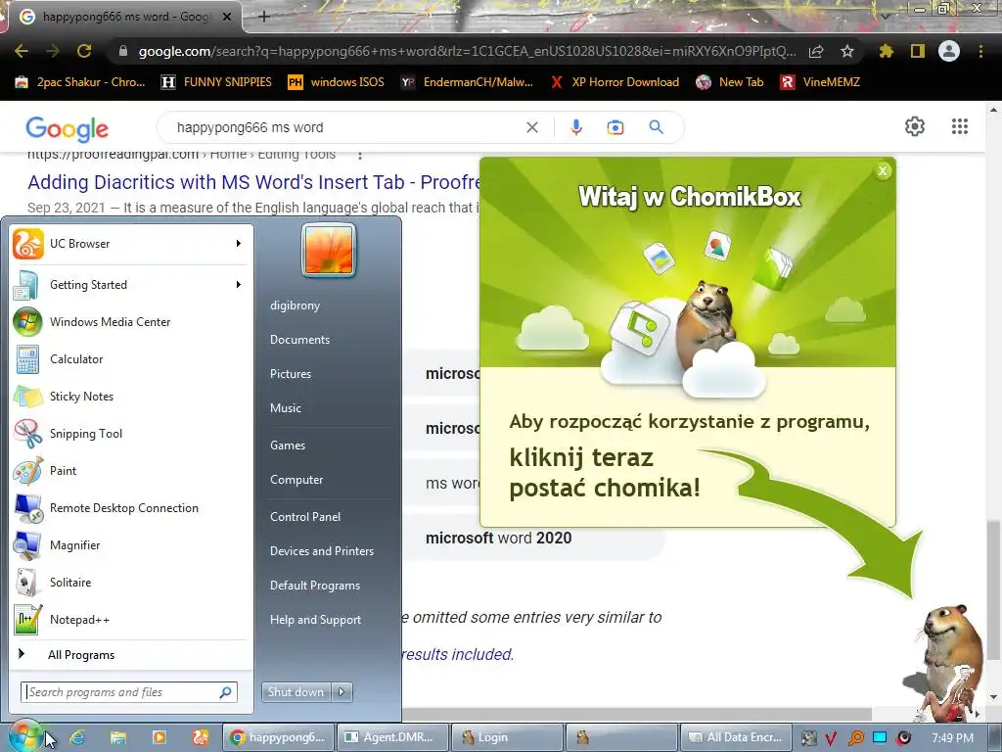Open the digibrony user folder
1002x752 pixels.
295,305
